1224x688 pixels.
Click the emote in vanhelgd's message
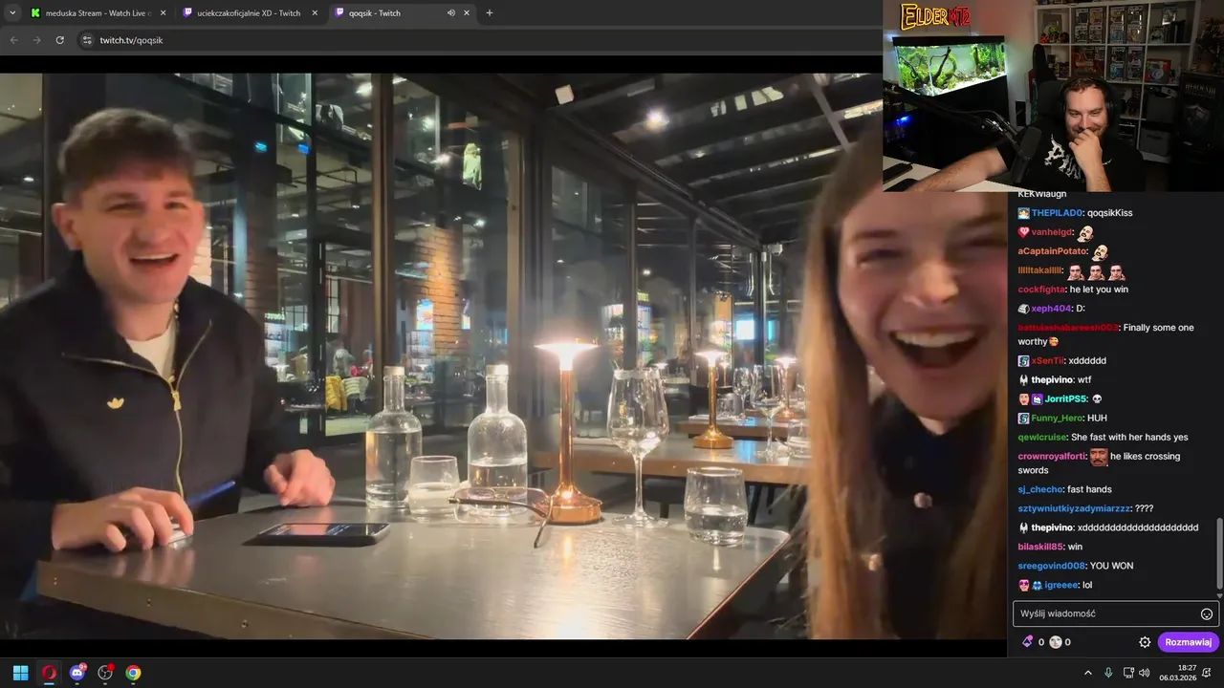click(x=1085, y=232)
